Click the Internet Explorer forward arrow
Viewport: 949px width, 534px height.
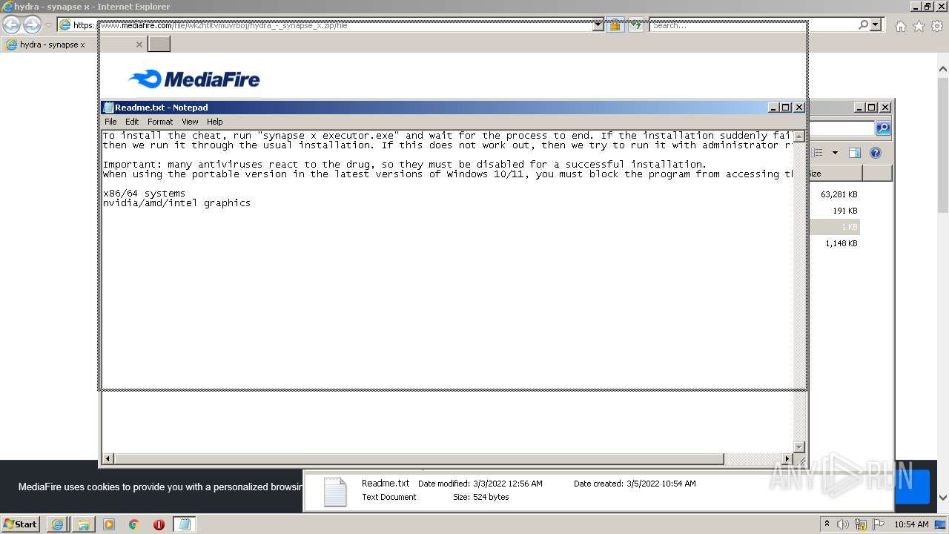pyautogui.click(x=32, y=25)
